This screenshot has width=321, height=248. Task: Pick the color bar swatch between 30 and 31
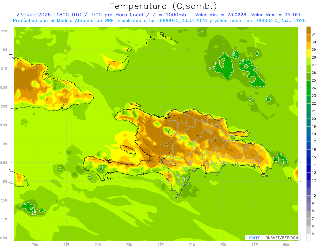(308, 38)
